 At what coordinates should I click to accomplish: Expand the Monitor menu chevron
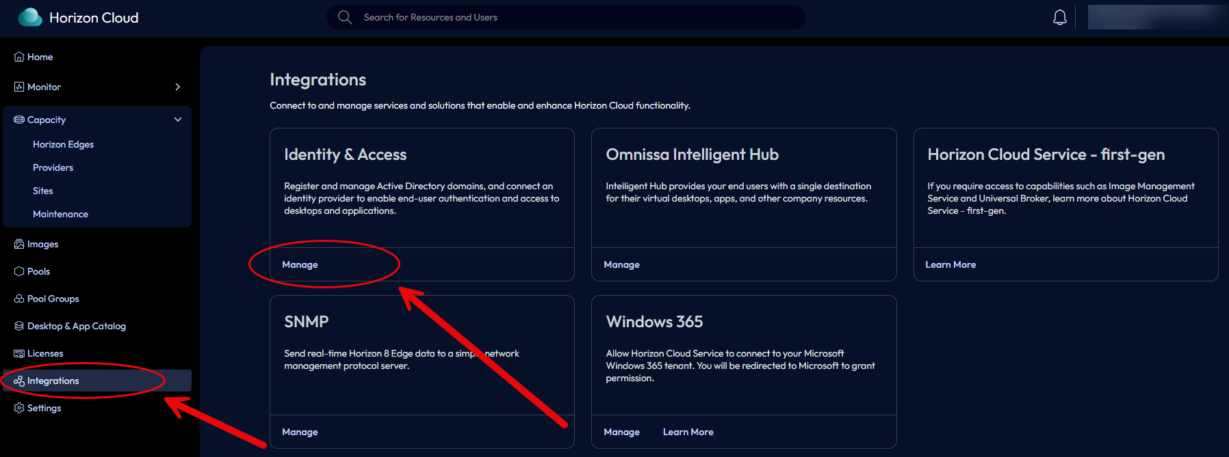[178, 87]
